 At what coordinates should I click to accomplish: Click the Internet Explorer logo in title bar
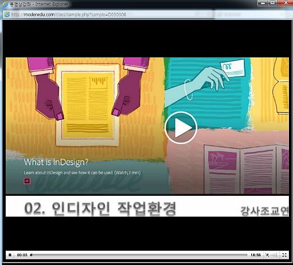coord(5,4)
